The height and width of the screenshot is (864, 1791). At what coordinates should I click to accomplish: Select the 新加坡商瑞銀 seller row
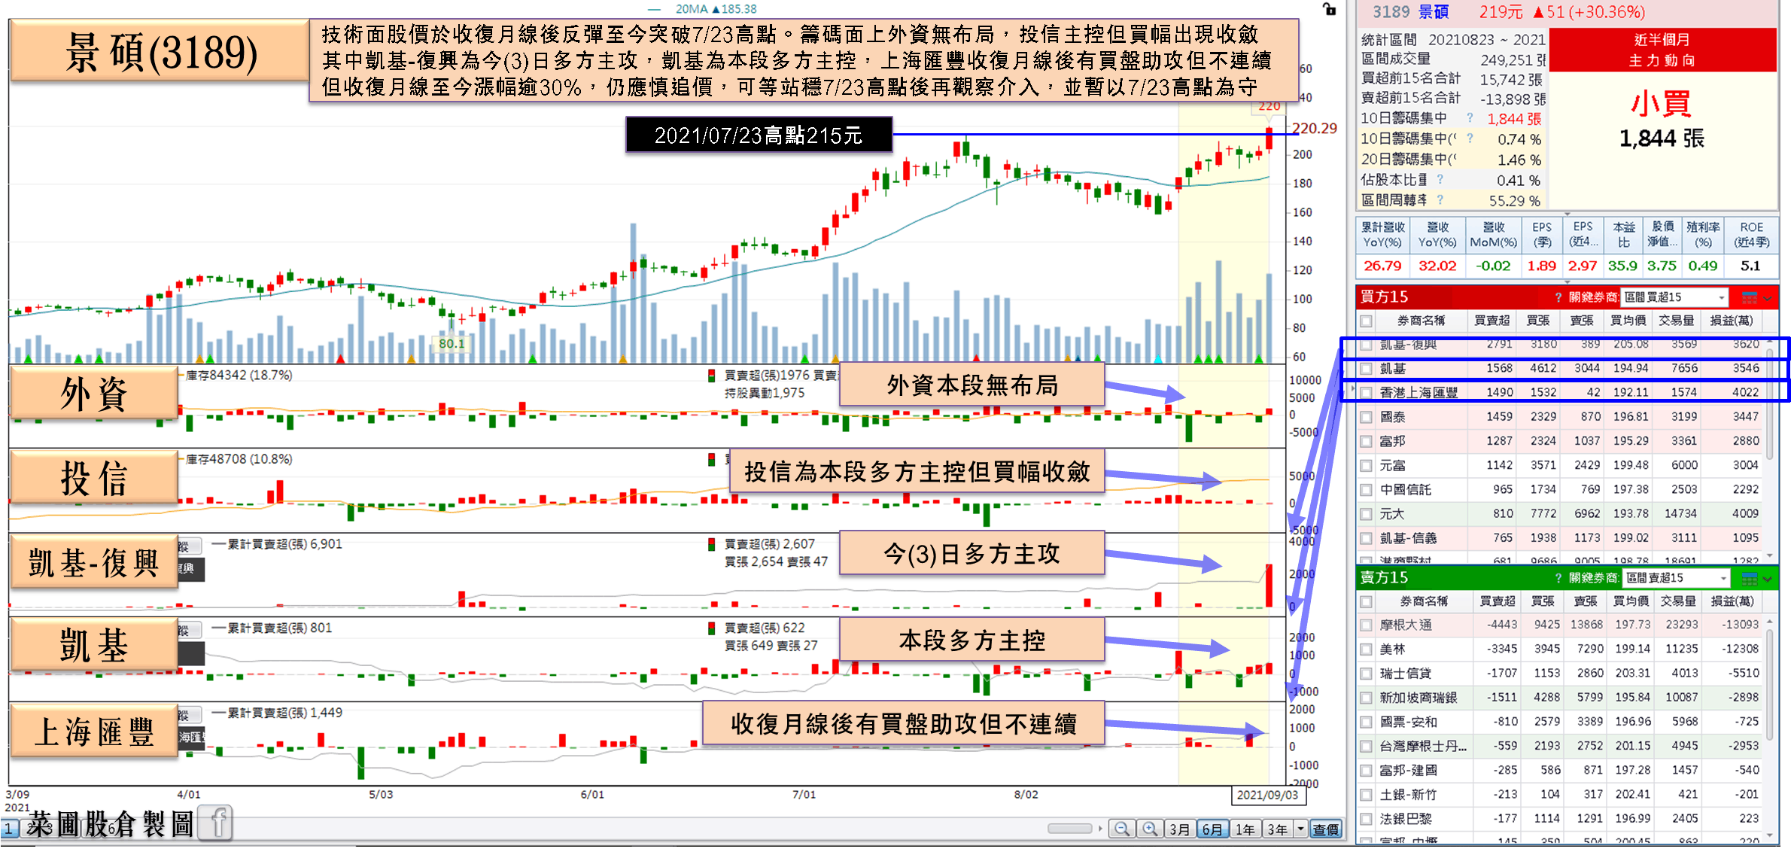(1561, 698)
